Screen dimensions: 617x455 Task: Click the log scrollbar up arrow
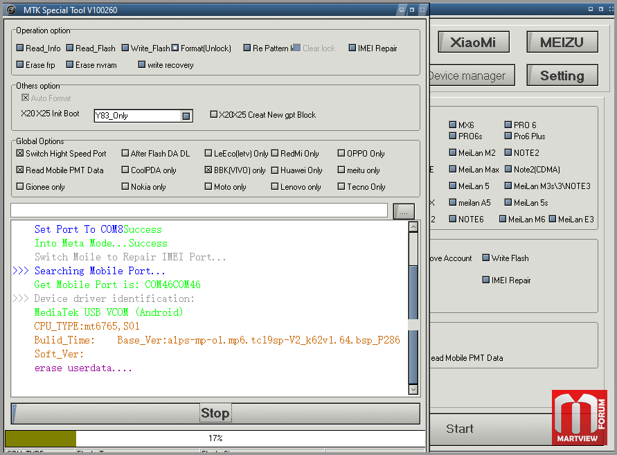click(413, 226)
